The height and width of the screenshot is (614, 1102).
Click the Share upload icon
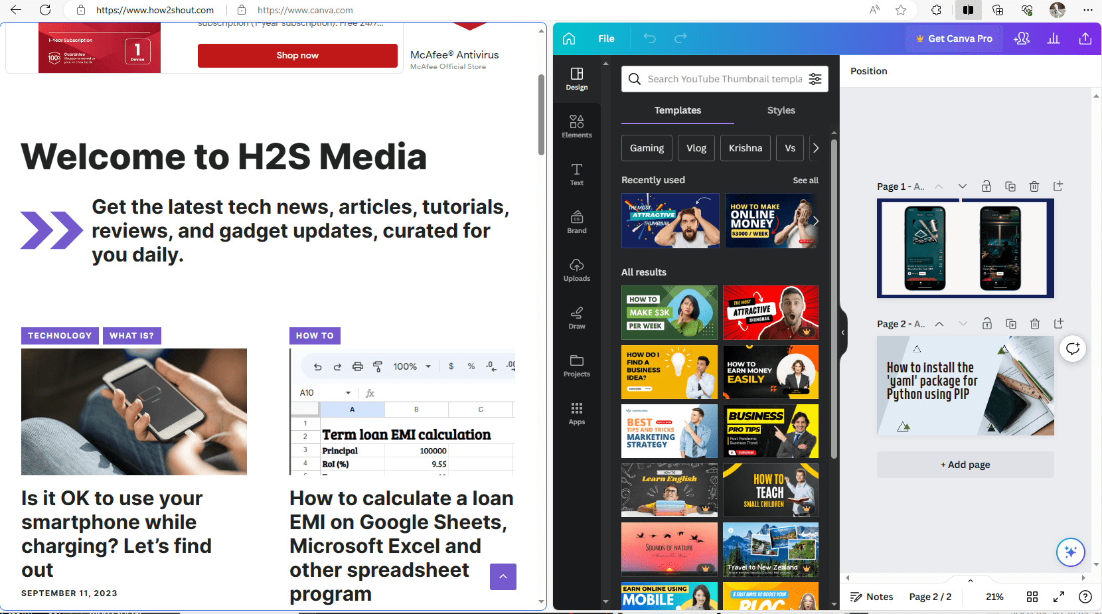[1085, 38]
